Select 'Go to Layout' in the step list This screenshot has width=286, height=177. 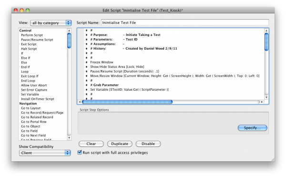pyautogui.click(x=31, y=108)
